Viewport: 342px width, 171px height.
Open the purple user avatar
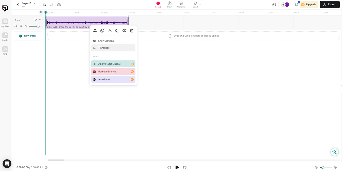(x=287, y=5)
